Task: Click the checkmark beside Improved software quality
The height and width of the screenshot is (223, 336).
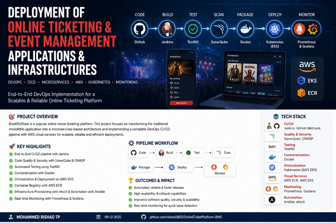Action: pos(130,200)
